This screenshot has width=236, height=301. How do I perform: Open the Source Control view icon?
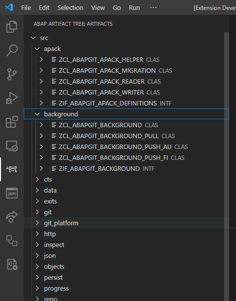click(x=12, y=74)
